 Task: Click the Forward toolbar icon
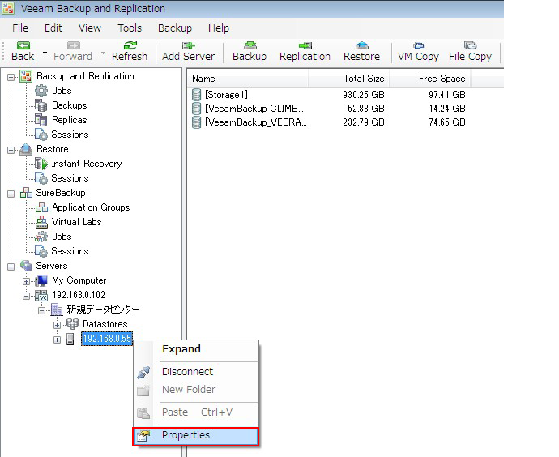click(74, 45)
